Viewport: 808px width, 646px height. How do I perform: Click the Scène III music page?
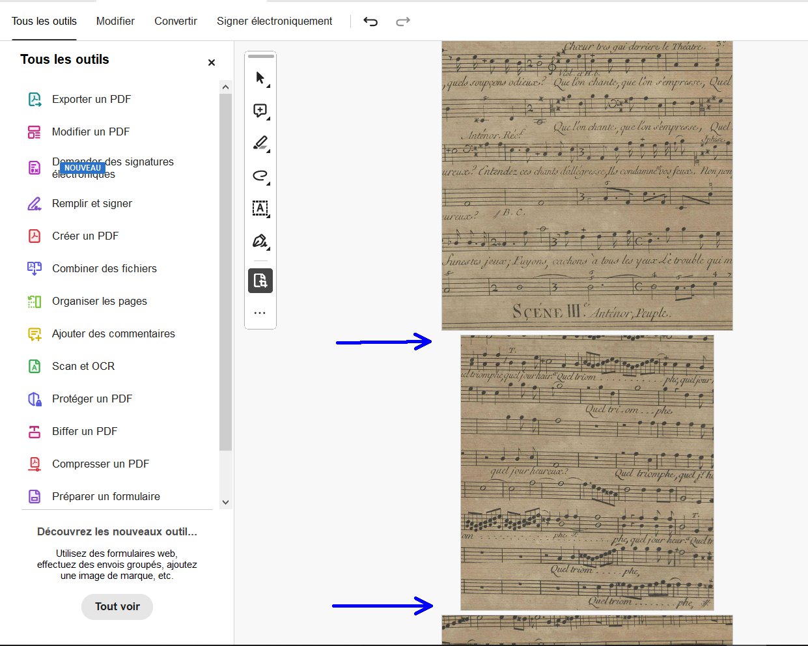(587, 186)
